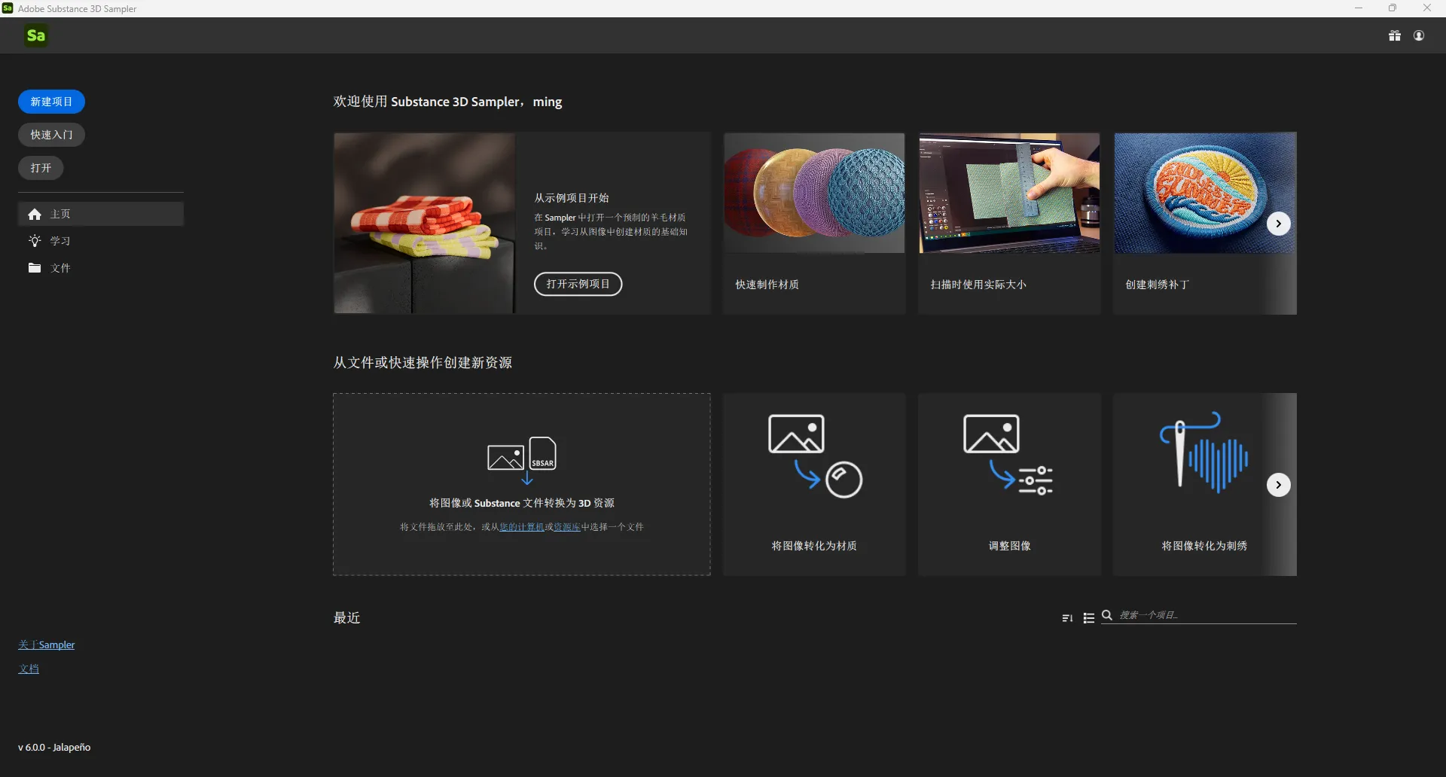Select the 将图像转化为刺绣 card label

[x=1204, y=546]
